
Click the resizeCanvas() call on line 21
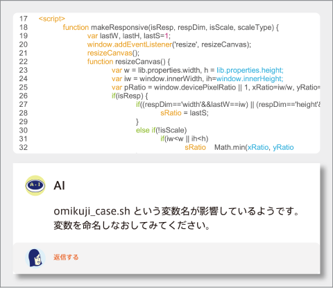pyautogui.click(x=113, y=53)
